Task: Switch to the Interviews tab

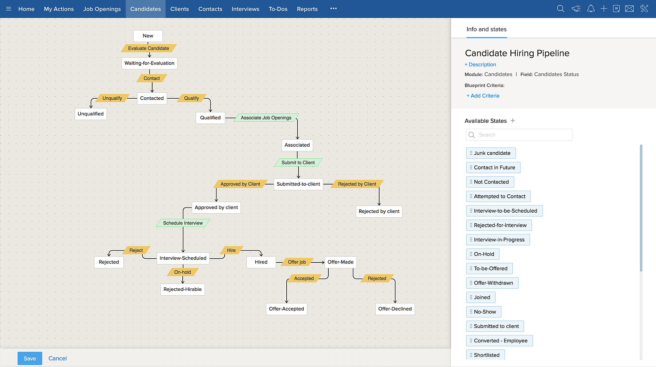Action: (x=245, y=9)
